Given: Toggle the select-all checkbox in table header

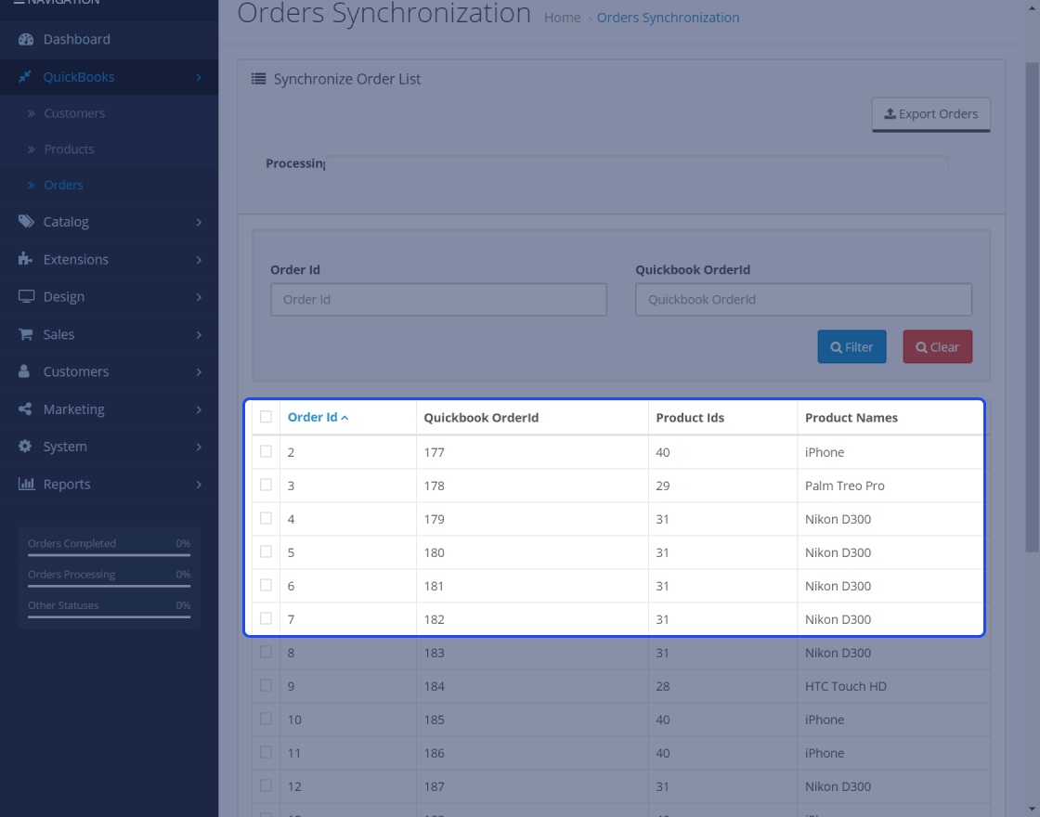Looking at the screenshot, I should tap(266, 417).
